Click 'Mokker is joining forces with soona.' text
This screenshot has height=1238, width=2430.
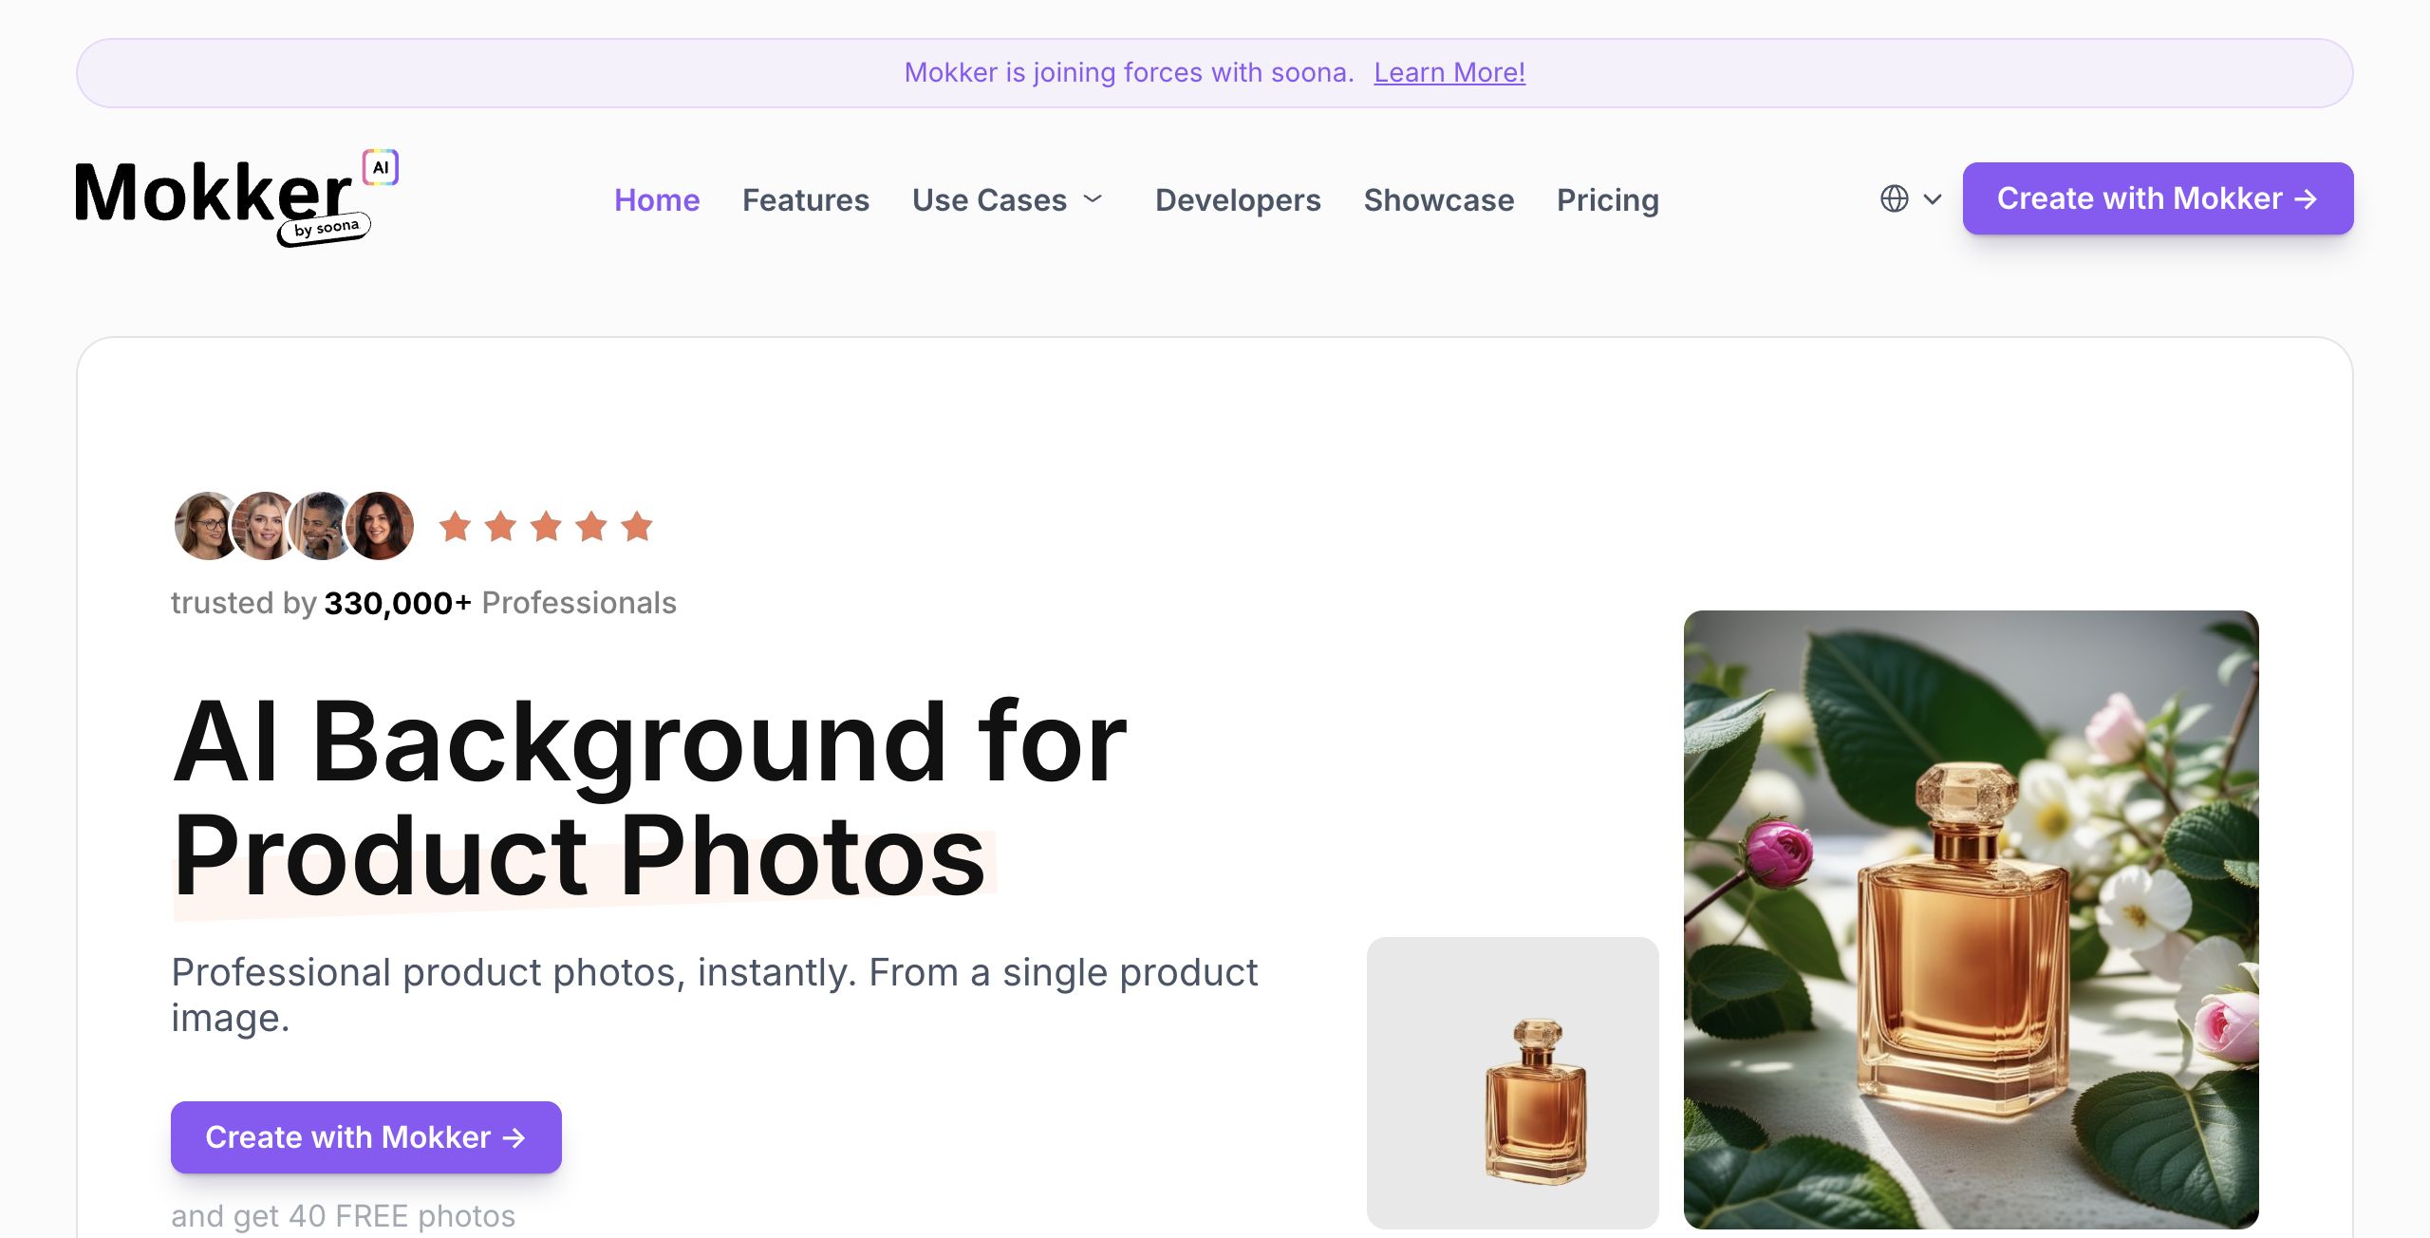click(x=1130, y=72)
